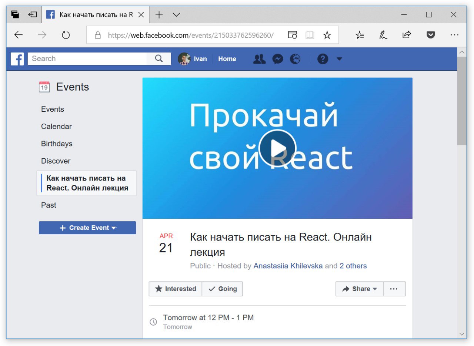The width and height of the screenshot is (474, 346).
Task: Minimize the Edge window
Action: point(404,15)
